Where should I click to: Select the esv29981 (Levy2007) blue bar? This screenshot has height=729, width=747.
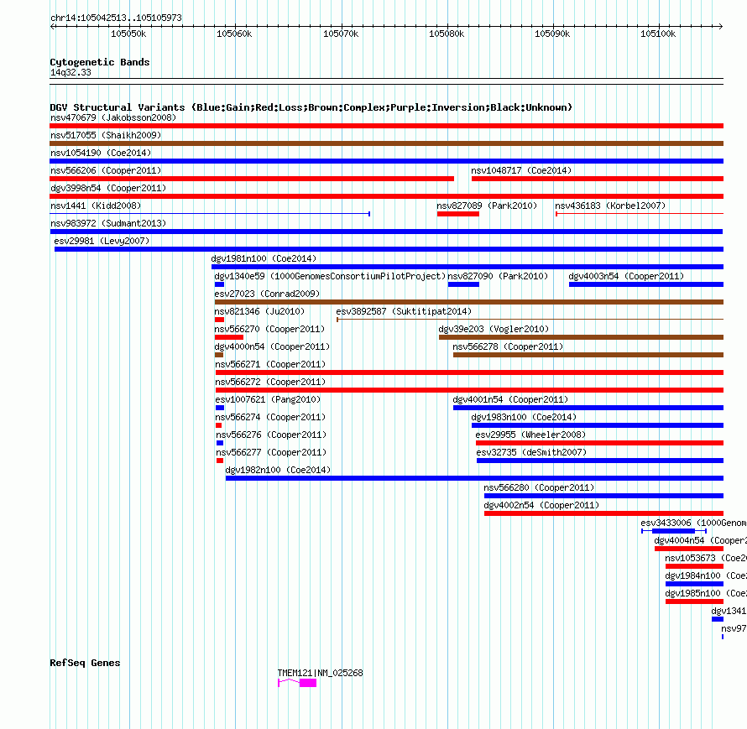389,249
